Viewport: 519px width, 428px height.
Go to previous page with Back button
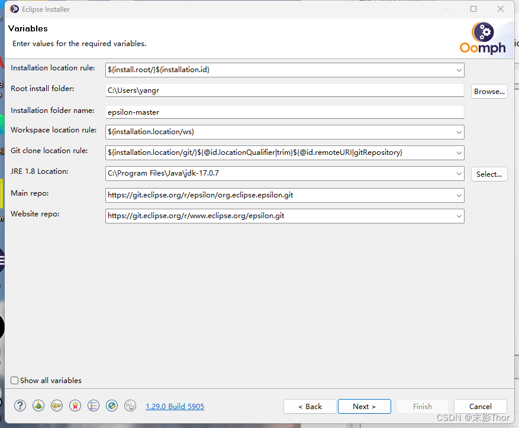click(310, 406)
